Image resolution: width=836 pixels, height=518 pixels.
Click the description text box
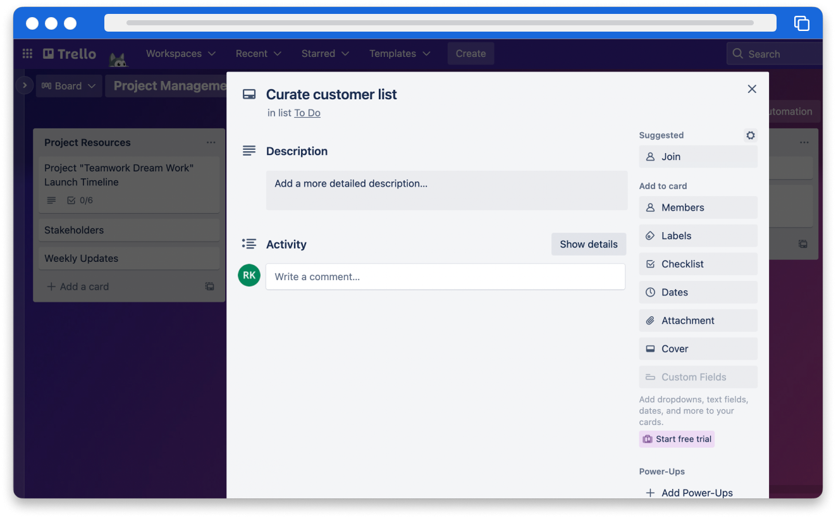coord(447,190)
